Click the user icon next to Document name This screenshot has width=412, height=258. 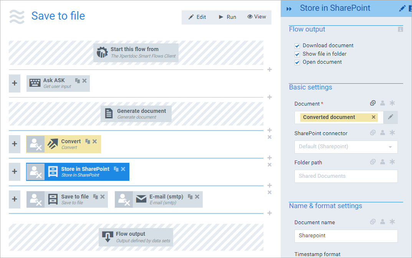tap(382, 222)
